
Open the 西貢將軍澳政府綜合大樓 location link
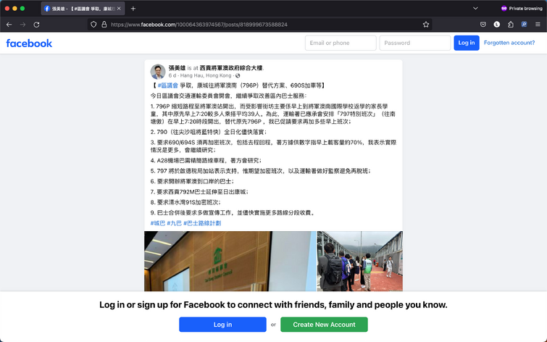point(231,68)
